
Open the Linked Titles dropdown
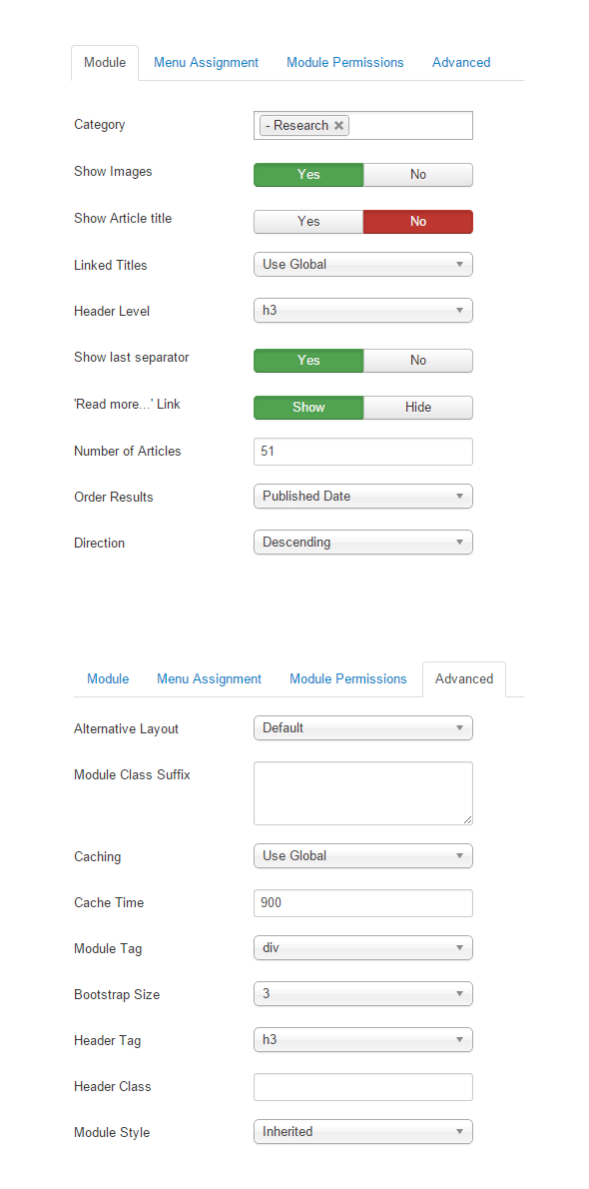tap(363, 265)
